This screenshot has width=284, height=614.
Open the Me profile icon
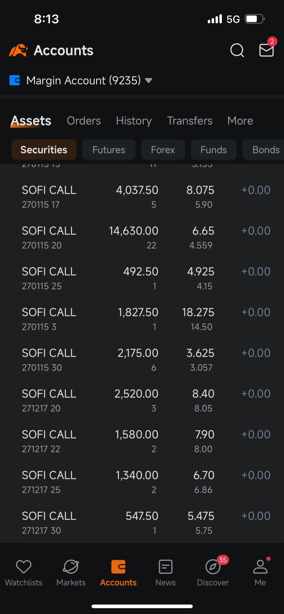[260, 566]
